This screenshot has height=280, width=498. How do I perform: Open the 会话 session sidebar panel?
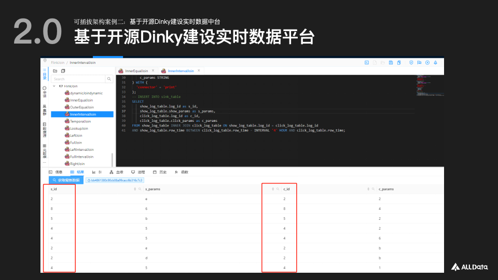45,92
